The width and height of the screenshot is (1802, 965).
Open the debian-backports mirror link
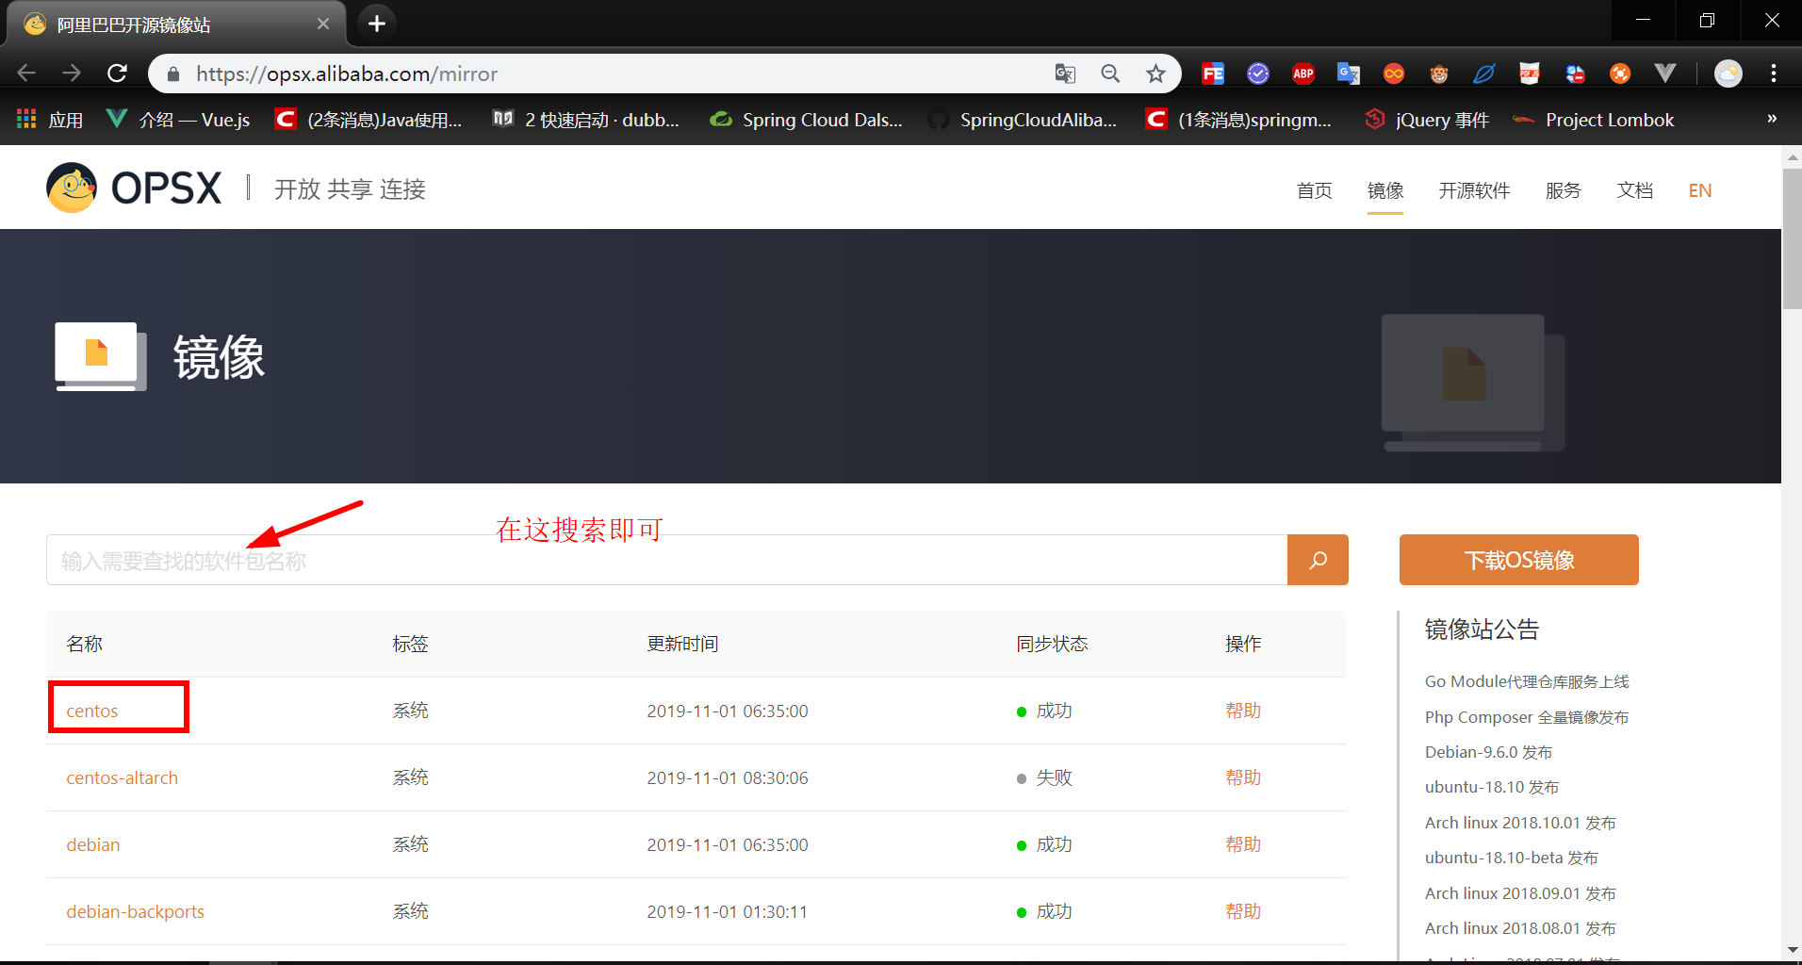[x=135, y=911]
